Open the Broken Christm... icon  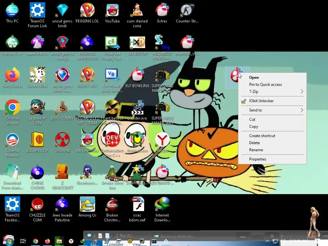pyautogui.click(x=112, y=209)
